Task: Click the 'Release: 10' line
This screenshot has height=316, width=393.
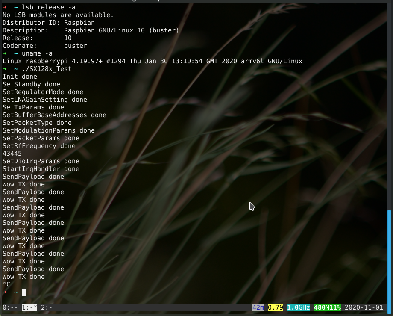Action: click(37, 38)
